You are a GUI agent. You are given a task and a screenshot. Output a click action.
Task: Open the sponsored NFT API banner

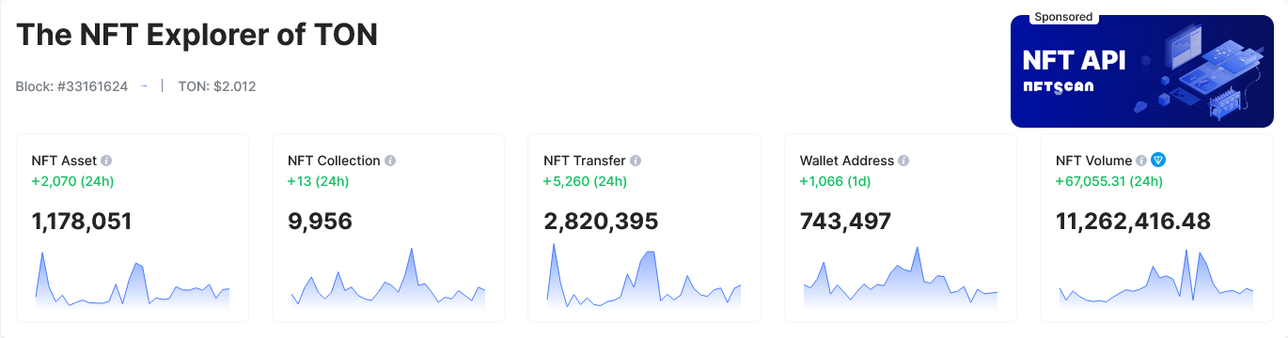pyautogui.click(x=1142, y=71)
